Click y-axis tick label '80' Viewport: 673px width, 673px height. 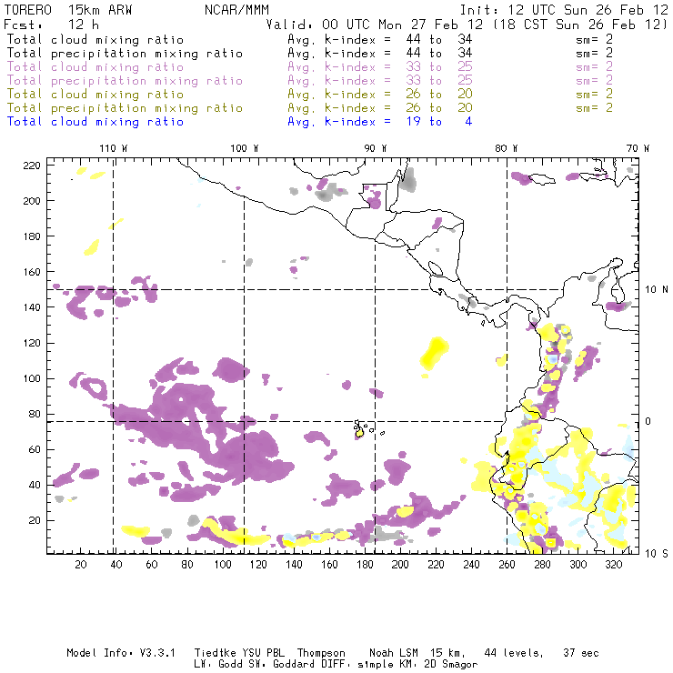coord(35,414)
